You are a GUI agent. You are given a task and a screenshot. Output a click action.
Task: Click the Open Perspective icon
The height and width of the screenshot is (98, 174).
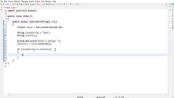[x=170, y=4]
